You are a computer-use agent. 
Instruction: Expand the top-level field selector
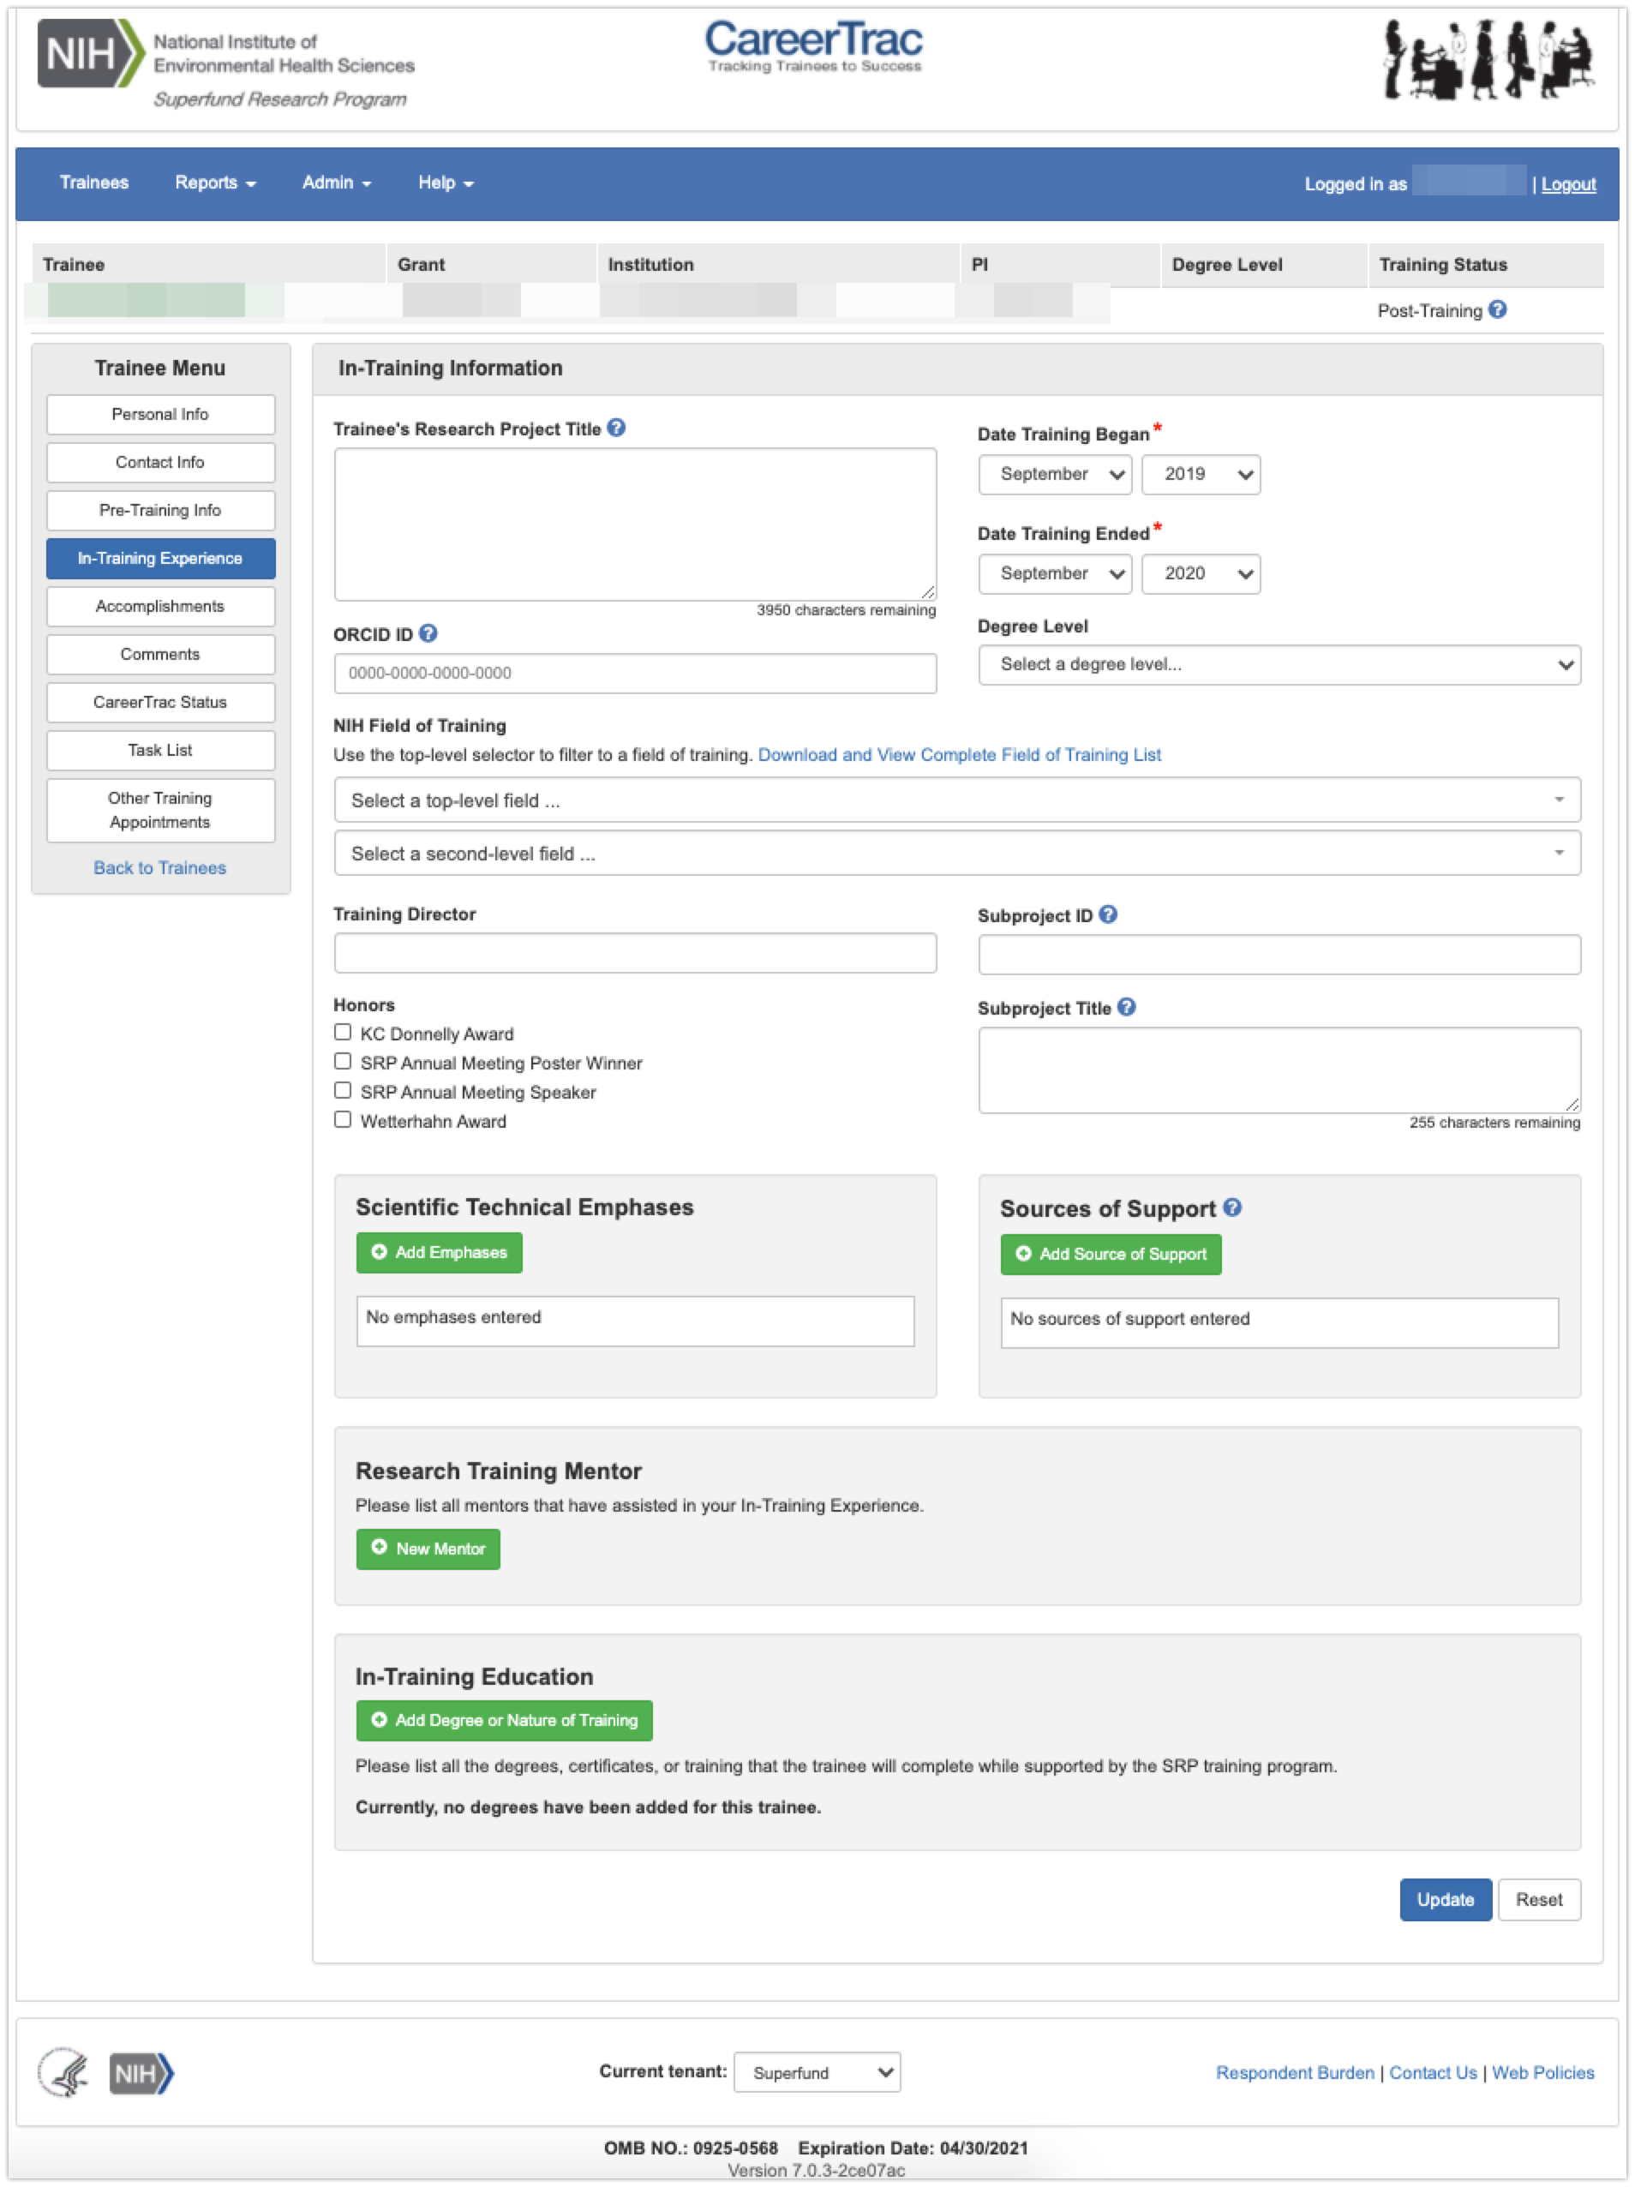point(955,800)
